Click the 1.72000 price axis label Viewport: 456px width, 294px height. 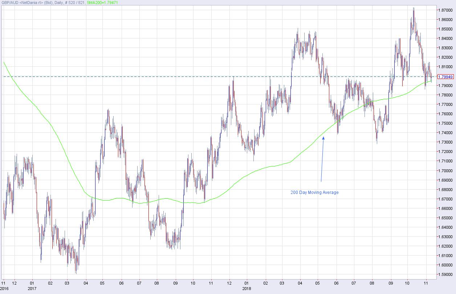pos(445,152)
